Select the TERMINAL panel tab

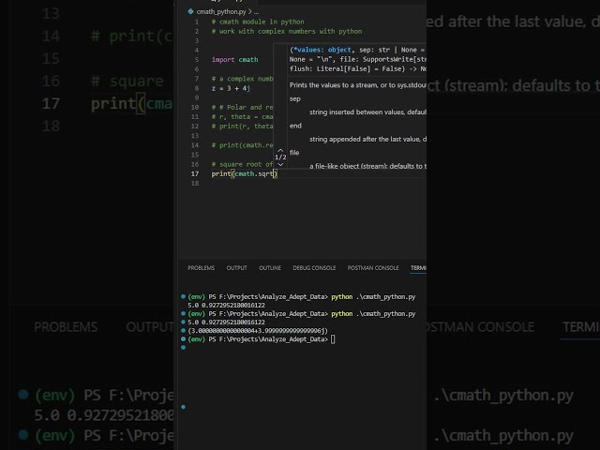418,268
